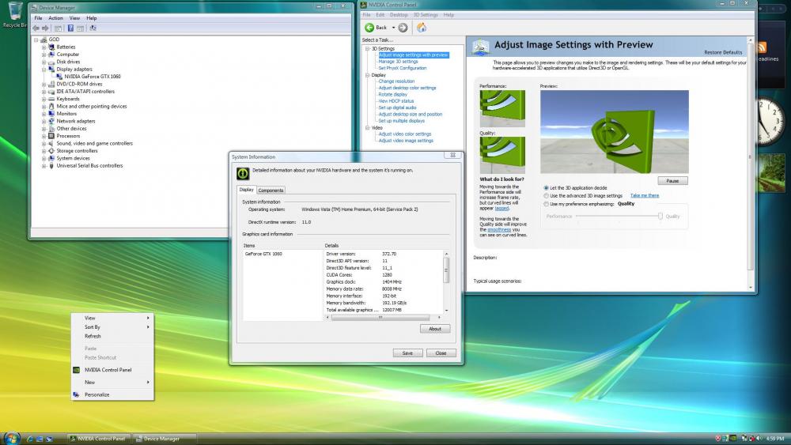Click the Performance preview thumbnail
Image resolution: width=791 pixels, height=445 pixels.
tap(502, 108)
